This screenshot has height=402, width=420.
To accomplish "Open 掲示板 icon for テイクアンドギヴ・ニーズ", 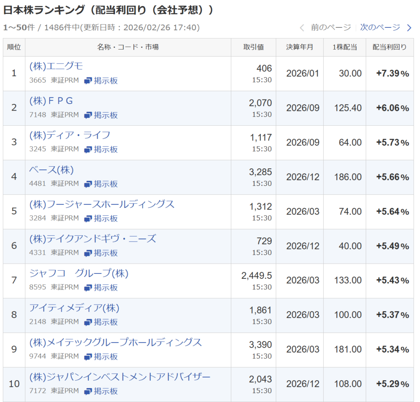I will pyautogui.click(x=88, y=253).
